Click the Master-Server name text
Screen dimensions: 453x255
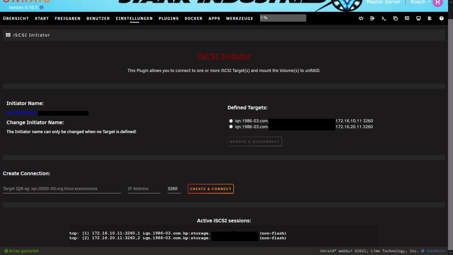[383, 2]
